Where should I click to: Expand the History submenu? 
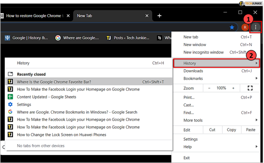coord(216,63)
